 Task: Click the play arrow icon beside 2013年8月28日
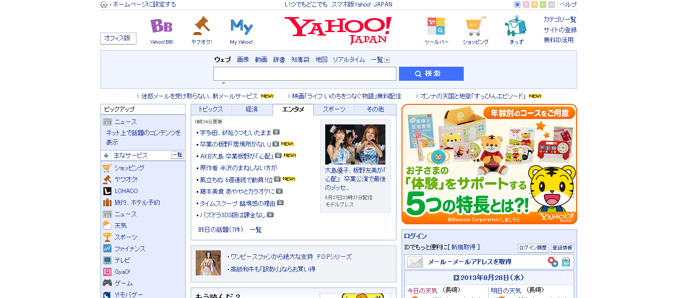pyautogui.click(x=456, y=277)
